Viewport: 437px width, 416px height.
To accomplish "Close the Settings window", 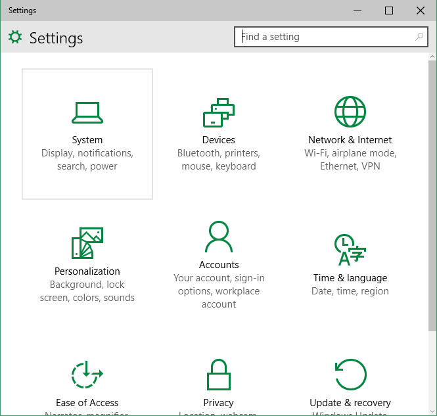I will 421,11.
